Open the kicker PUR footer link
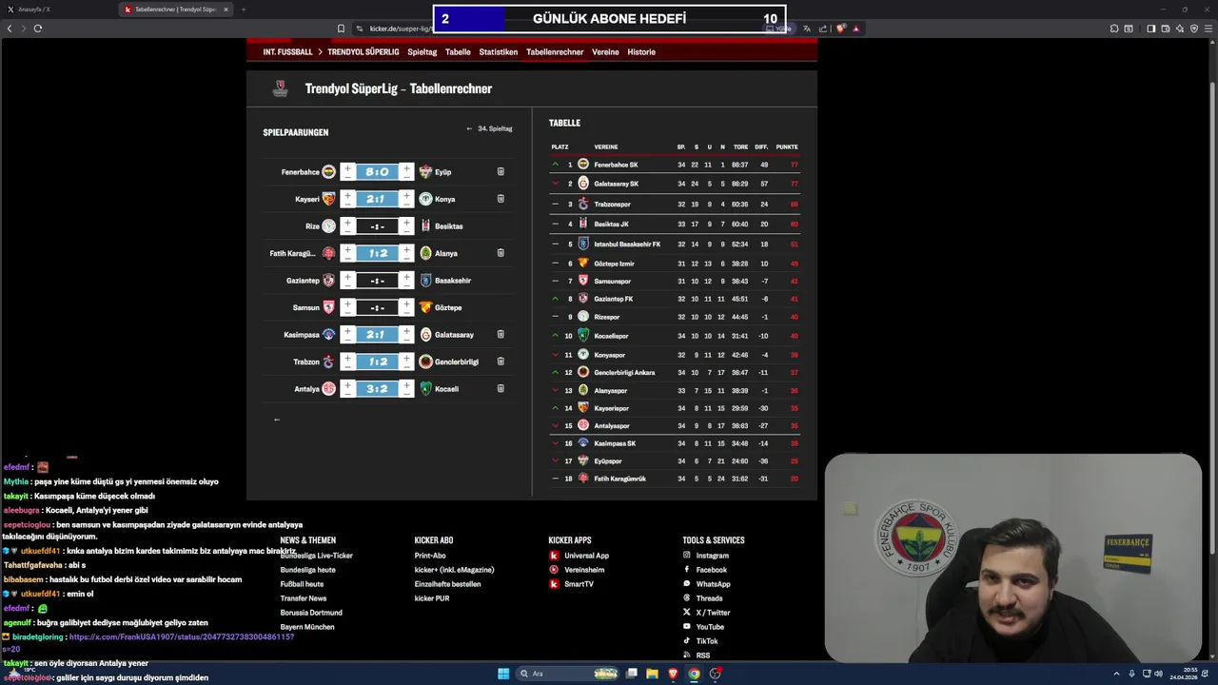This screenshot has width=1218, height=685. click(432, 598)
